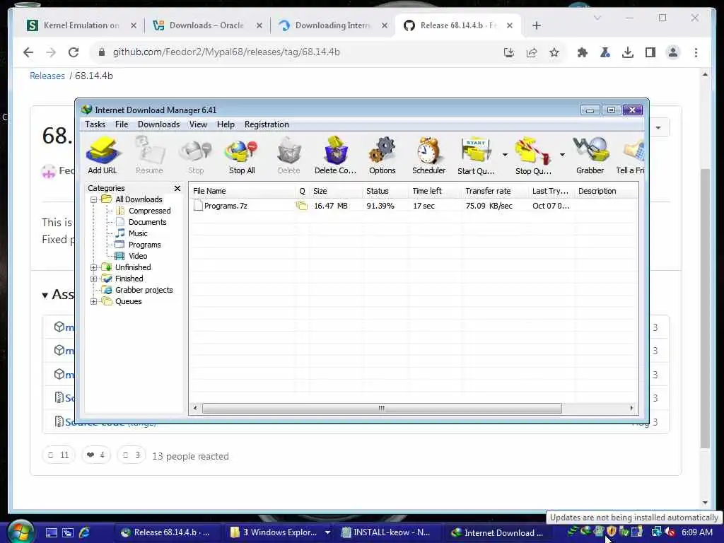Click the Stop All toolbar icon
The width and height of the screenshot is (724, 543).
[242, 156]
